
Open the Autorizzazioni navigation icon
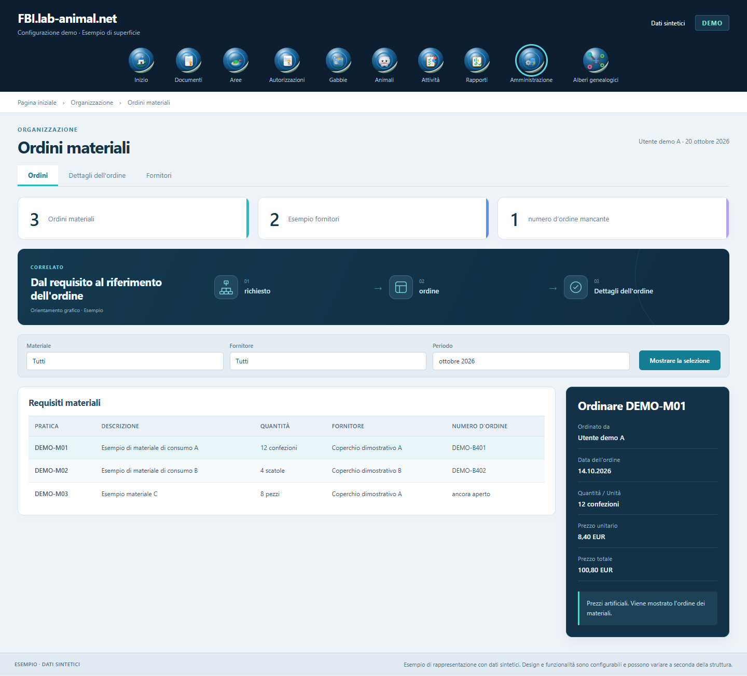(x=287, y=61)
